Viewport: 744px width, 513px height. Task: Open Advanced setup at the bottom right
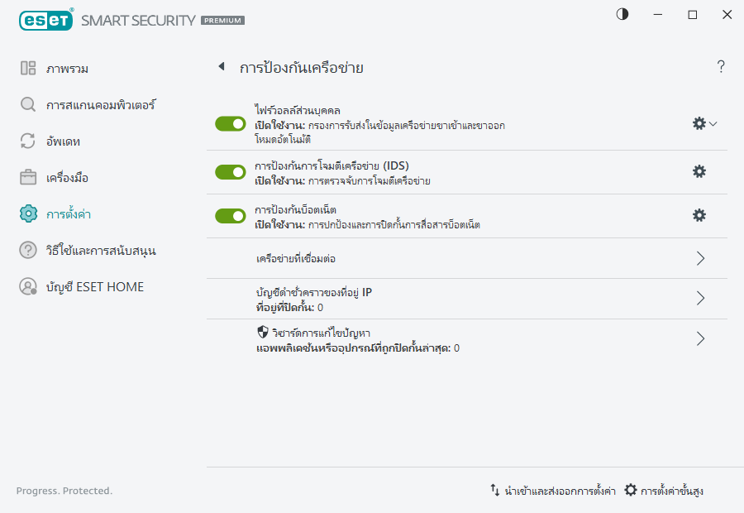pyautogui.click(x=671, y=490)
